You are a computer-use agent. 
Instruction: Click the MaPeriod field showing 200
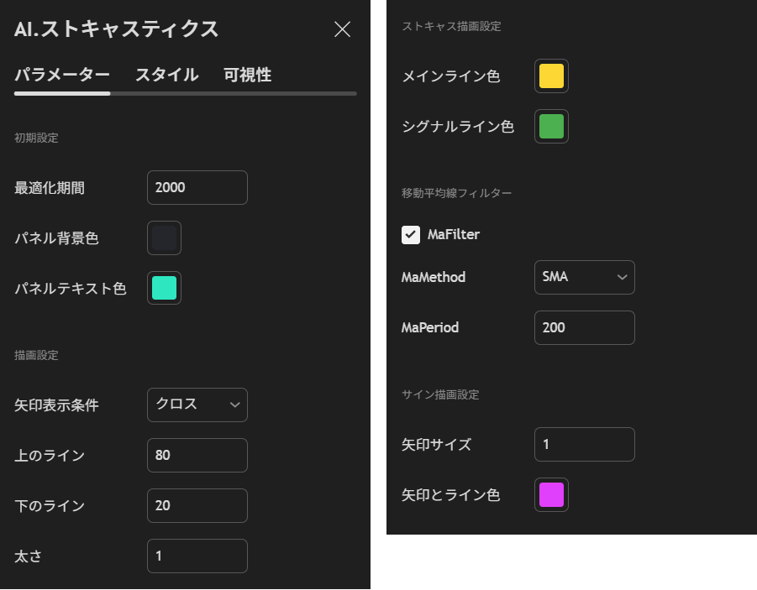[584, 327]
